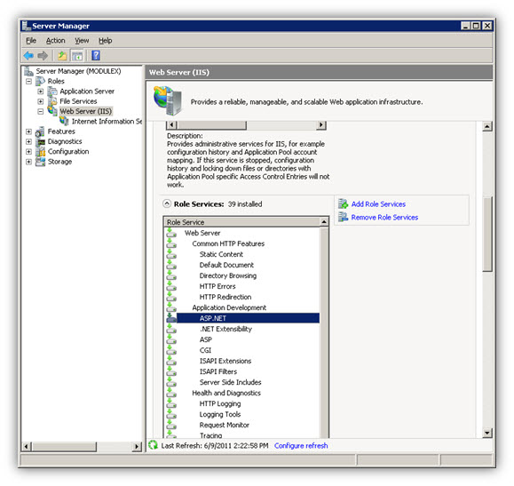
Task: Click the description box horizontal scrollbar thumb
Action: 212,125
